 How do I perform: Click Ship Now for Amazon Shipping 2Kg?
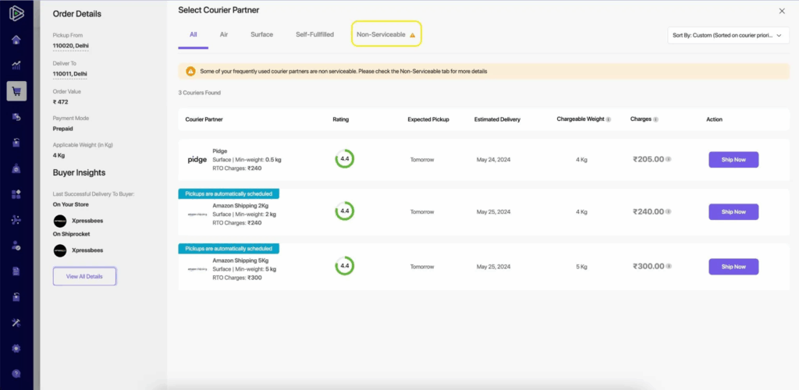coord(733,211)
